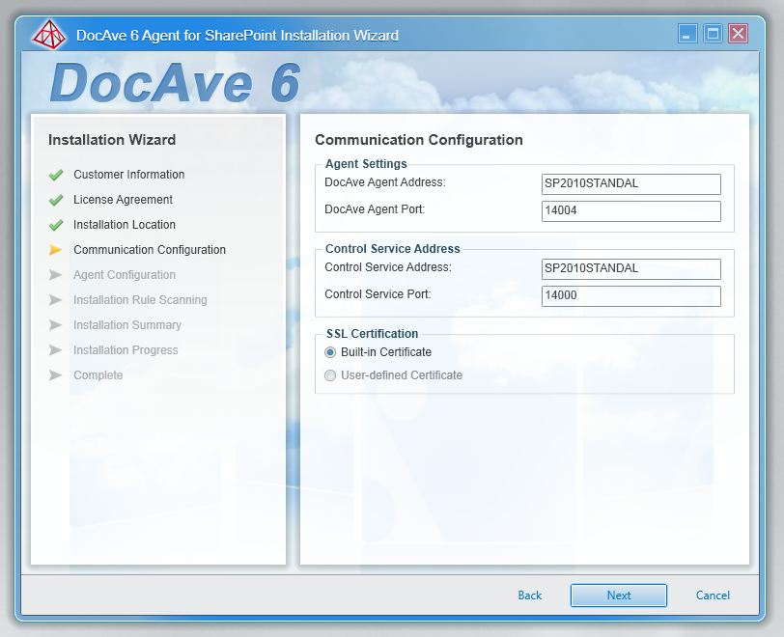
Task: Click the green checkmark beside Customer Information
Action: 55,175
